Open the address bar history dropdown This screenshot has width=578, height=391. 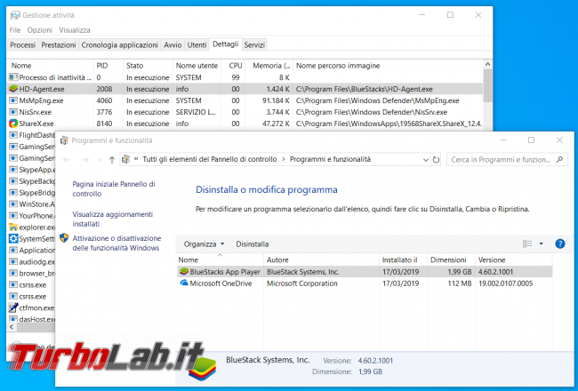(x=426, y=160)
